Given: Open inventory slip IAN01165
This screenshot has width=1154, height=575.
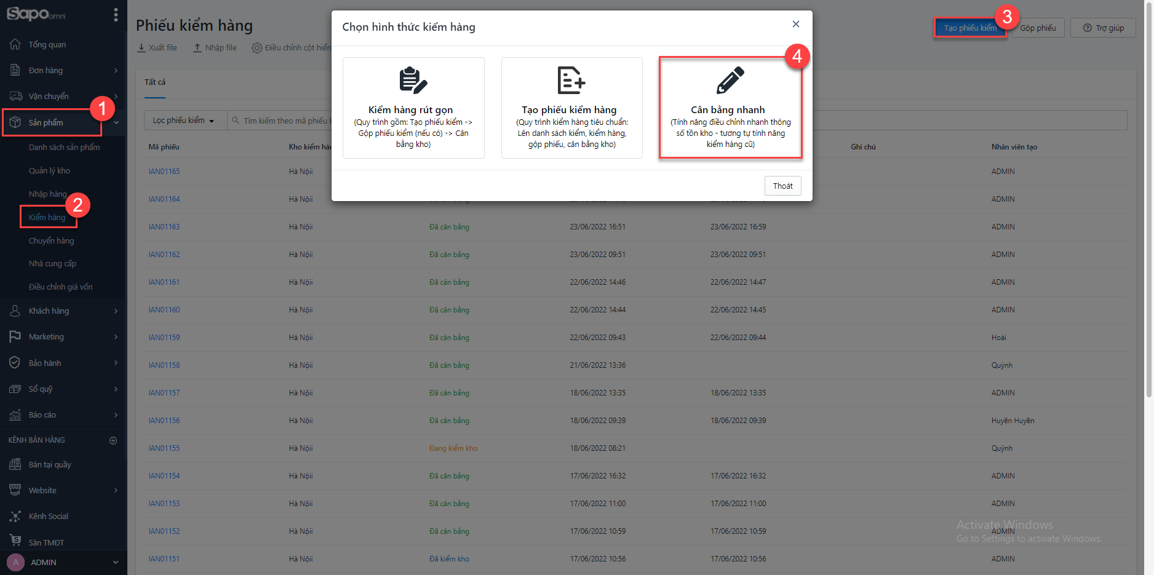Looking at the screenshot, I should pos(164,172).
